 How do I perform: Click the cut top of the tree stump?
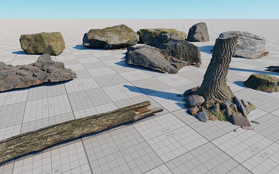point(228,37)
